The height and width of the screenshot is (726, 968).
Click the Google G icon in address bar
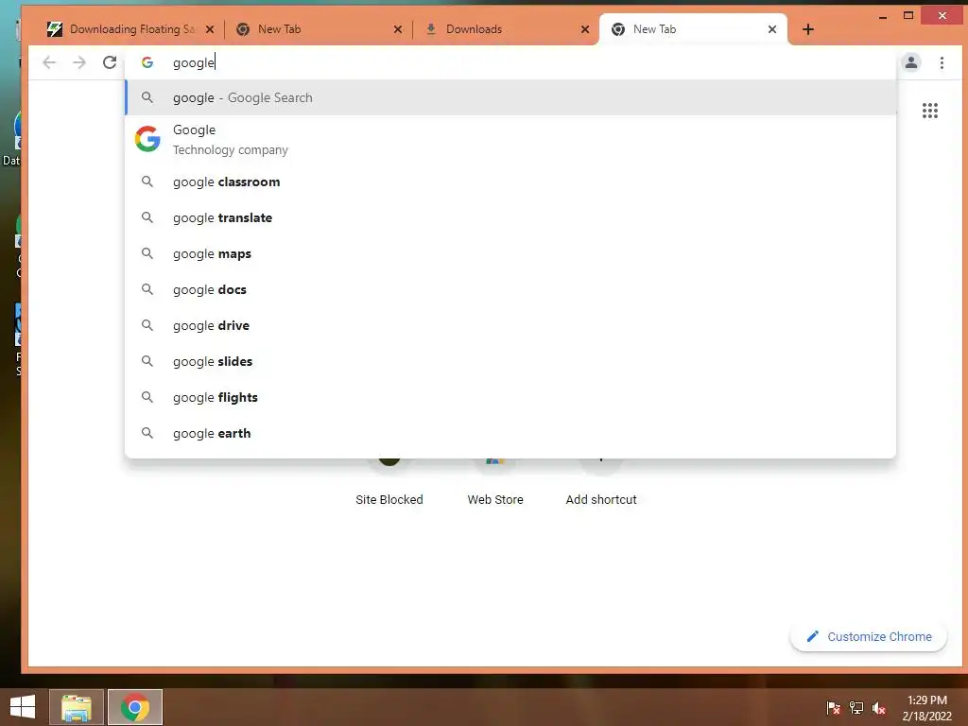point(147,62)
